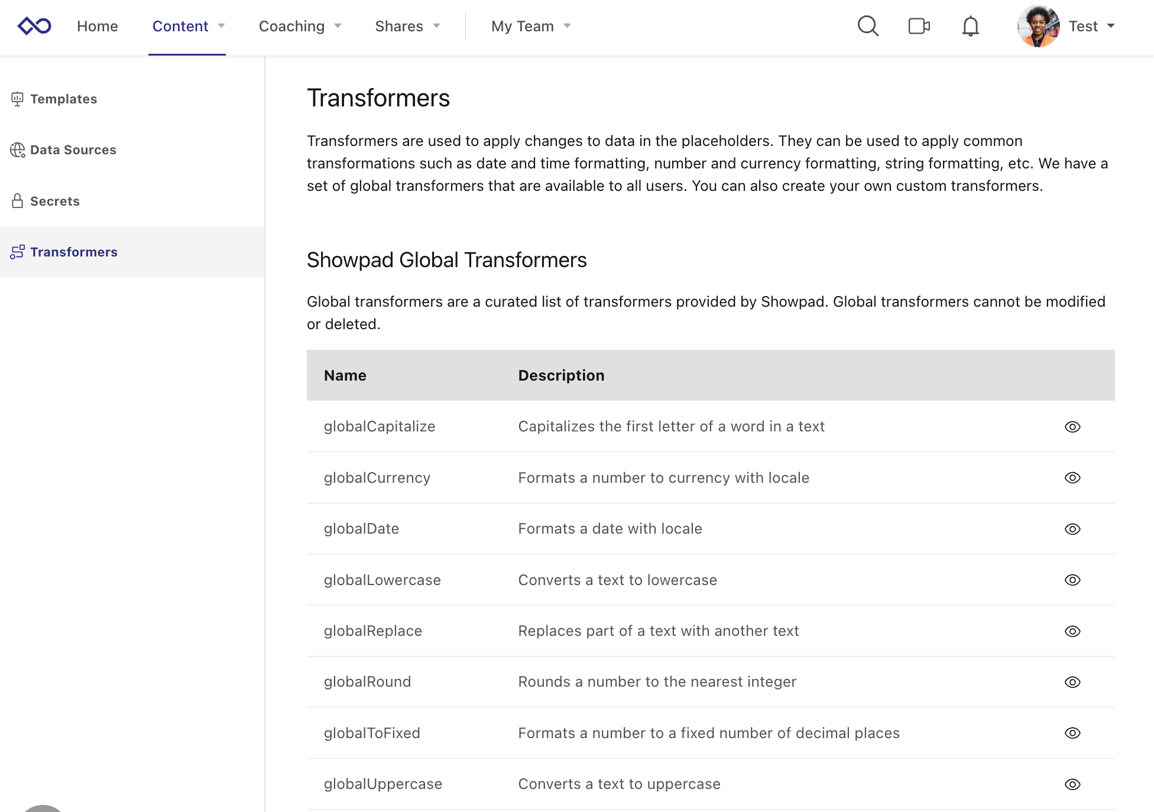Select the My Team tab label

(x=523, y=26)
